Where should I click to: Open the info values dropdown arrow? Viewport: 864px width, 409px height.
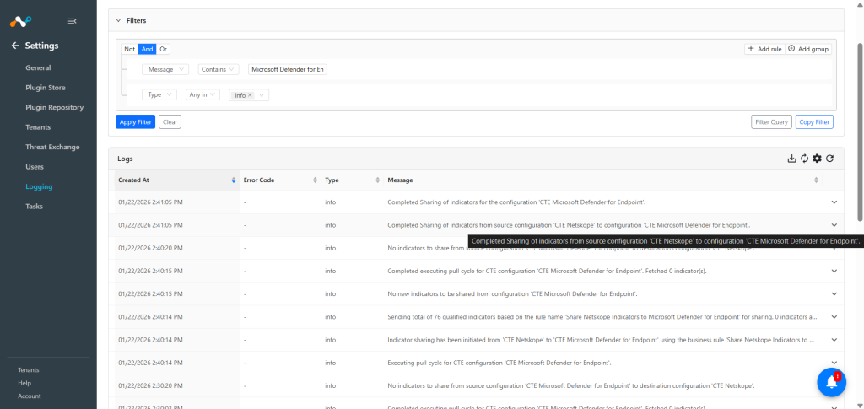point(262,95)
